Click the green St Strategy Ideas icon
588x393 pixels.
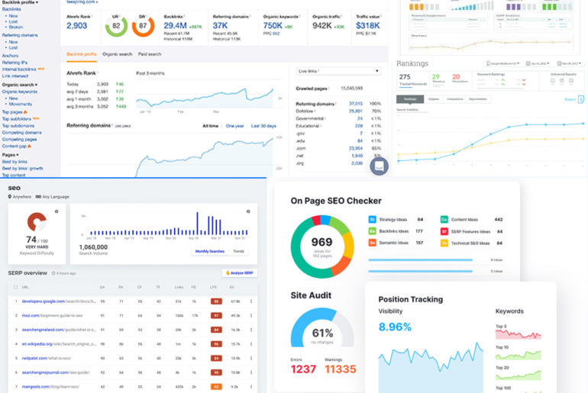pyautogui.click(x=372, y=220)
